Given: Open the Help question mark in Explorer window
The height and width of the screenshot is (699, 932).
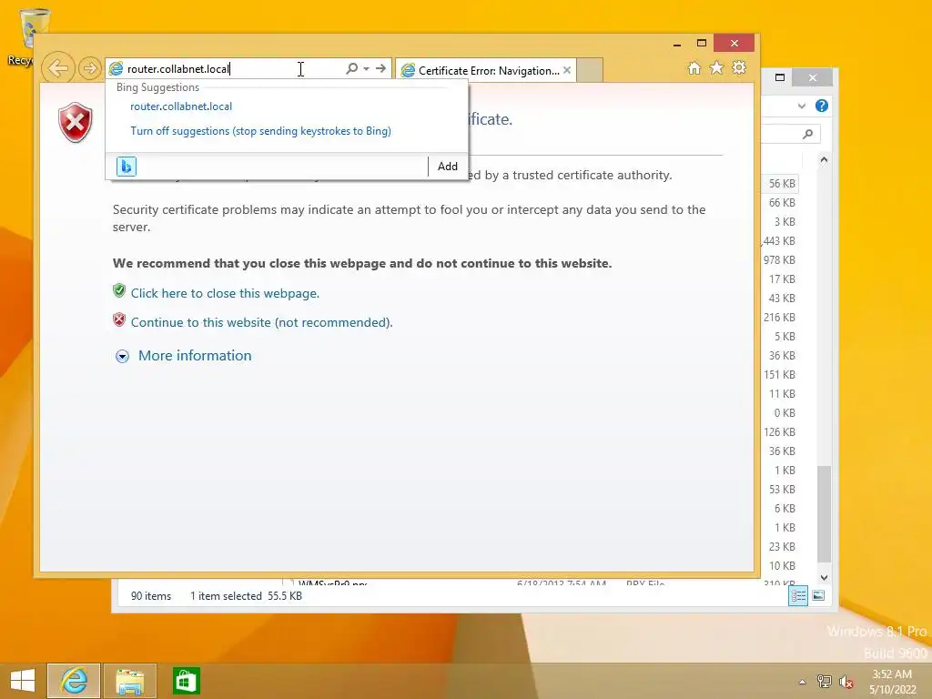Looking at the screenshot, I should pos(822,106).
